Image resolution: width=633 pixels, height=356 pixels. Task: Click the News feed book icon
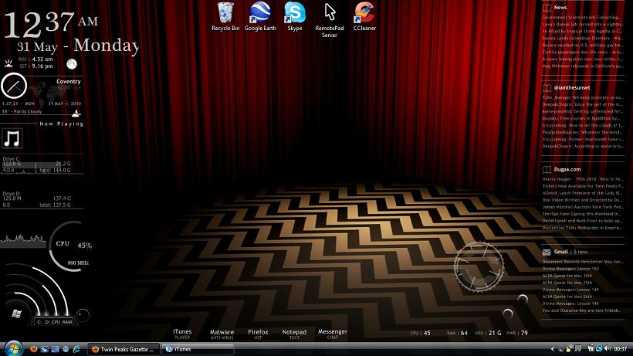pos(547,8)
